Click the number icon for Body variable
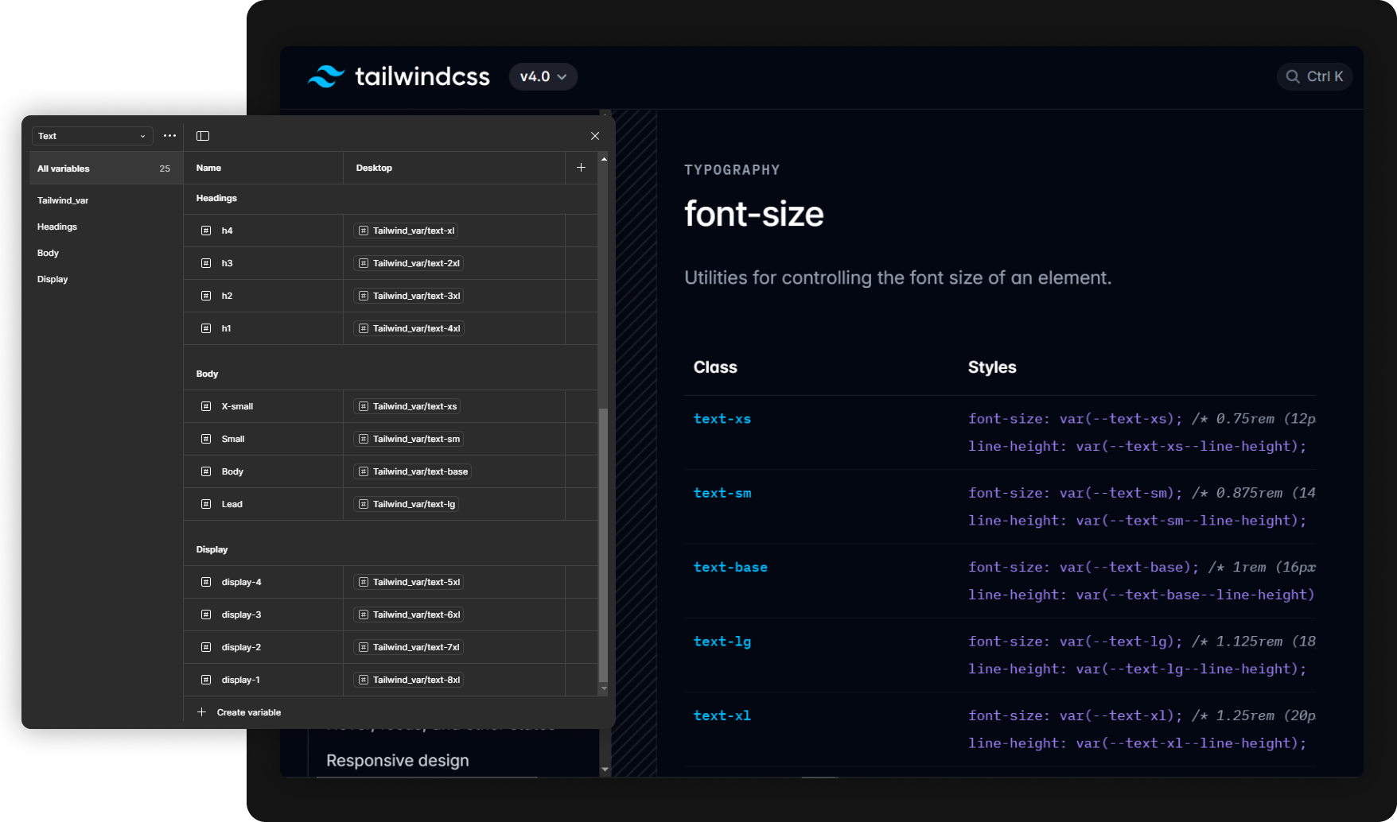 point(206,471)
